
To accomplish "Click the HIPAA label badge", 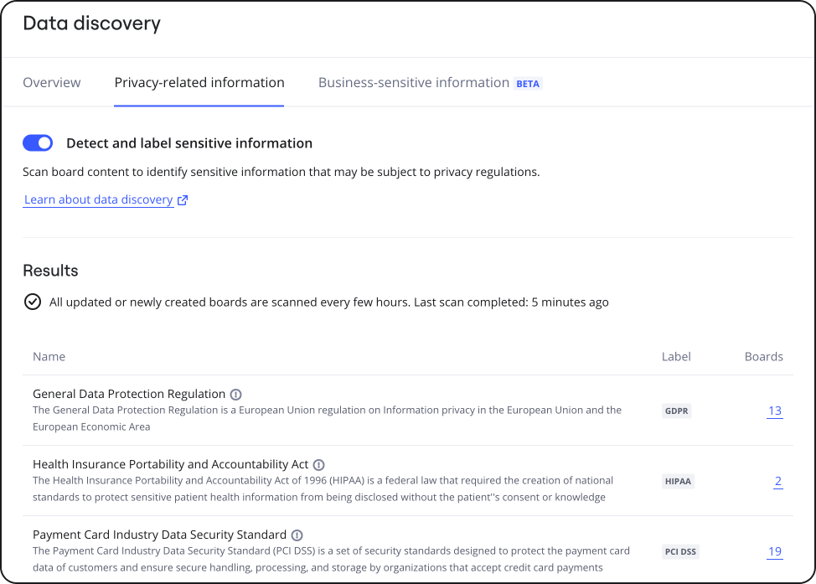I will (x=678, y=482).
